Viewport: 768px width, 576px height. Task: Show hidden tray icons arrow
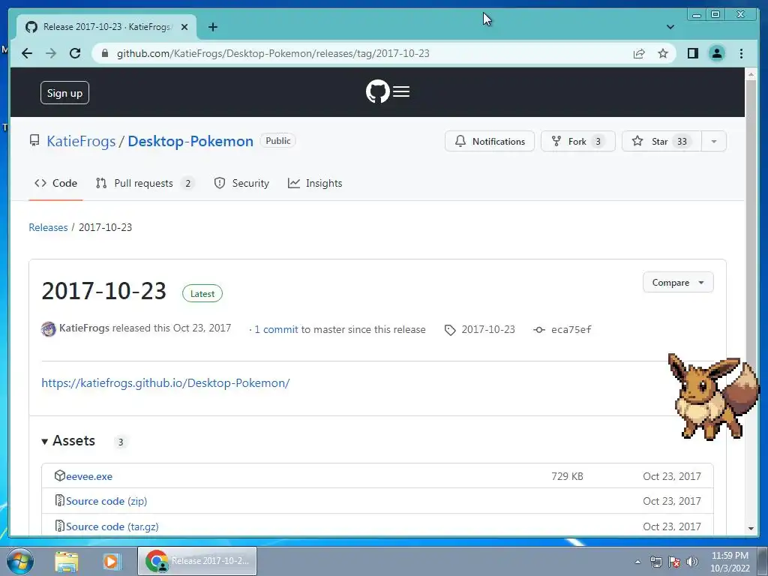(637, 562)
